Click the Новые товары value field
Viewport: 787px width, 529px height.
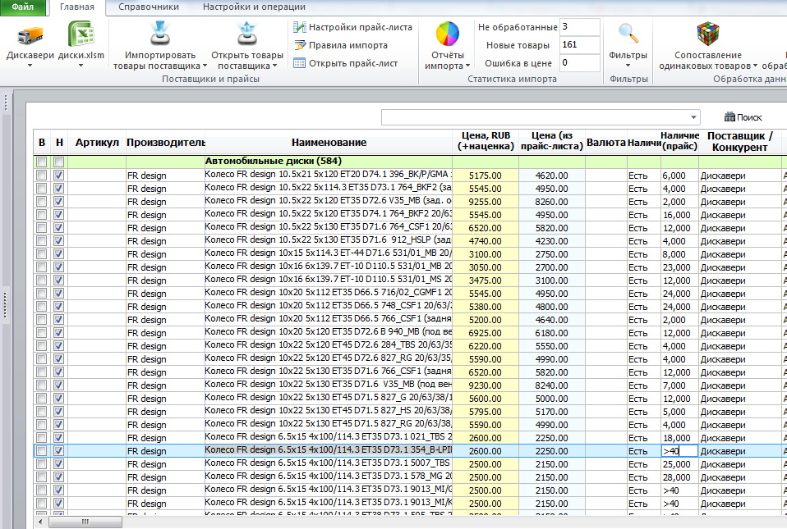point(580,45)
